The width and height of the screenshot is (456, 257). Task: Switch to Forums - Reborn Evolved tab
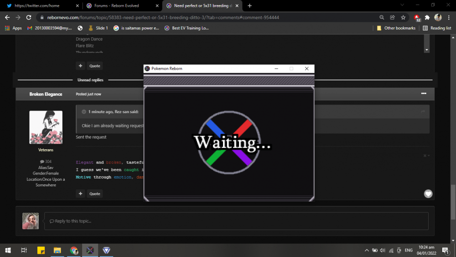(x=120, y=5)
